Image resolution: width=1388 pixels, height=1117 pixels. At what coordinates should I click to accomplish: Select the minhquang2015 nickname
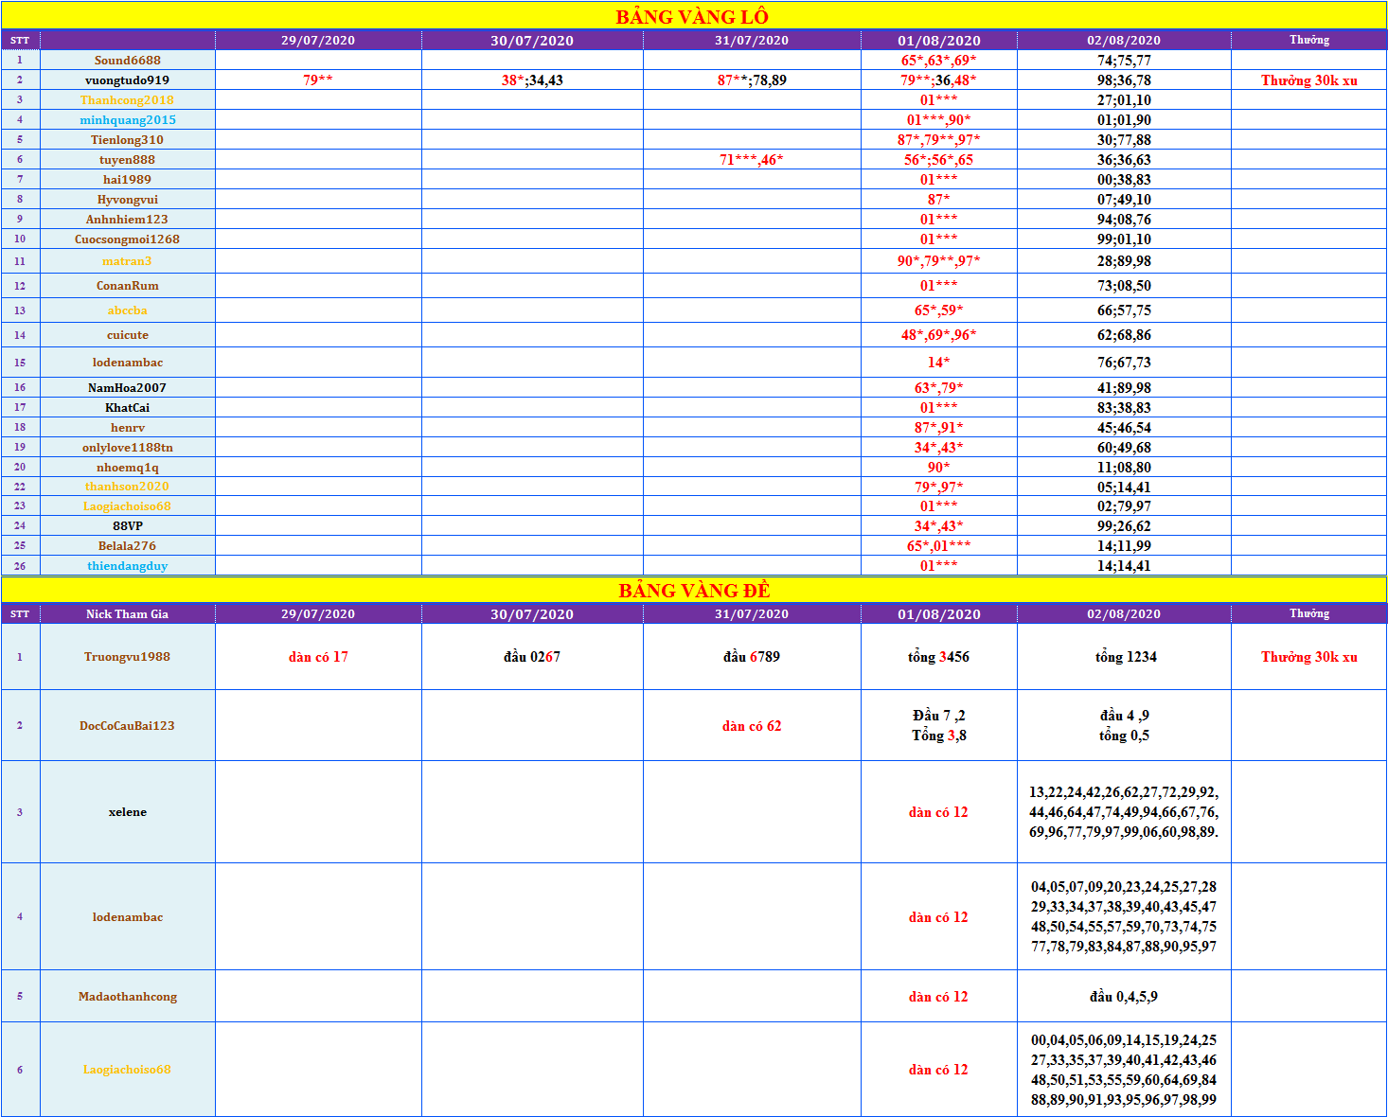tap(127, 120)
